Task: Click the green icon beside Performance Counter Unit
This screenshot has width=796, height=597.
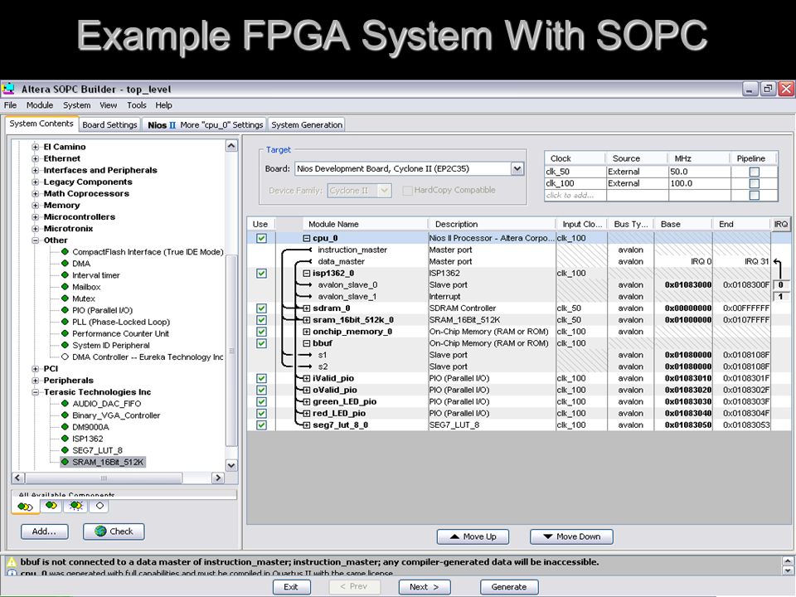Action: [x=65, y=333]
